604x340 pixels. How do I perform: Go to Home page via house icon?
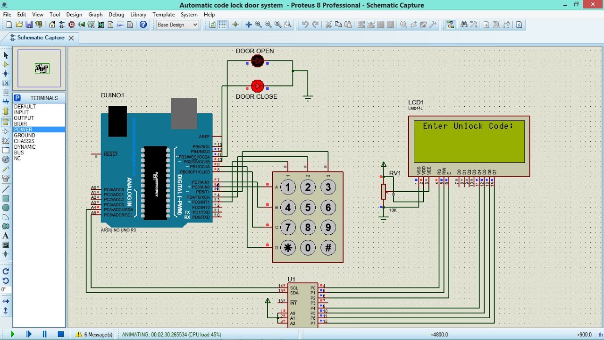(x=52, y=25)
